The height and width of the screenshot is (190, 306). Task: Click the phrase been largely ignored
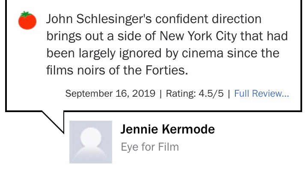[104, 53]
